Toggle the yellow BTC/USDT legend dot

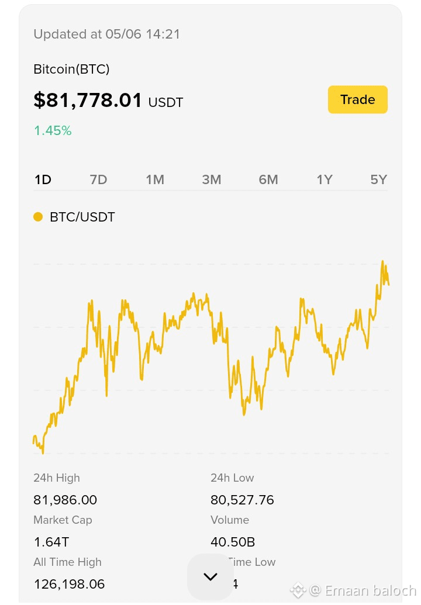[x=38, y=217]
